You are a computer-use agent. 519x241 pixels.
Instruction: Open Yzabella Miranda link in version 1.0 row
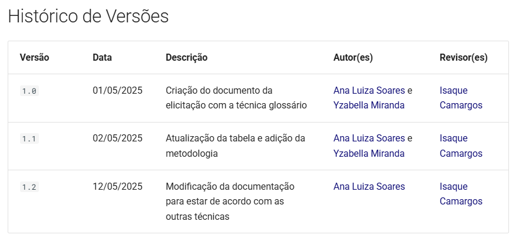click(x=369, y=105)
